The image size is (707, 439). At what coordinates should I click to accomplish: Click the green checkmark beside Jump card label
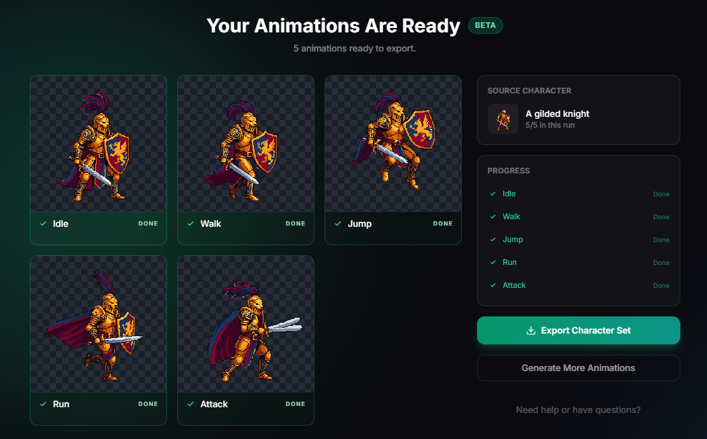pyautogui.click(x=337, y=224)
